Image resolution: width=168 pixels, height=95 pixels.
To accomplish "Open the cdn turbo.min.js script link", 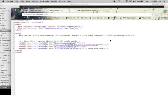I will click(76, 45).
